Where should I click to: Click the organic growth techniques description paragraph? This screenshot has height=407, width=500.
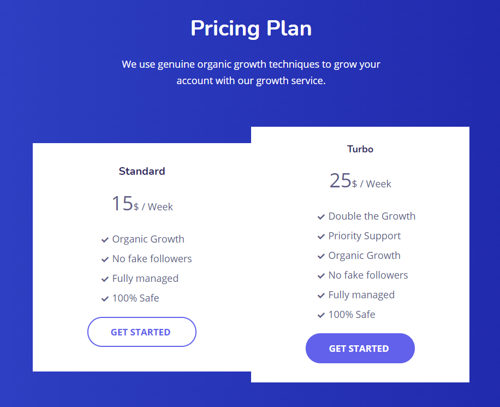pyautogui.click(x=251, y=73)
